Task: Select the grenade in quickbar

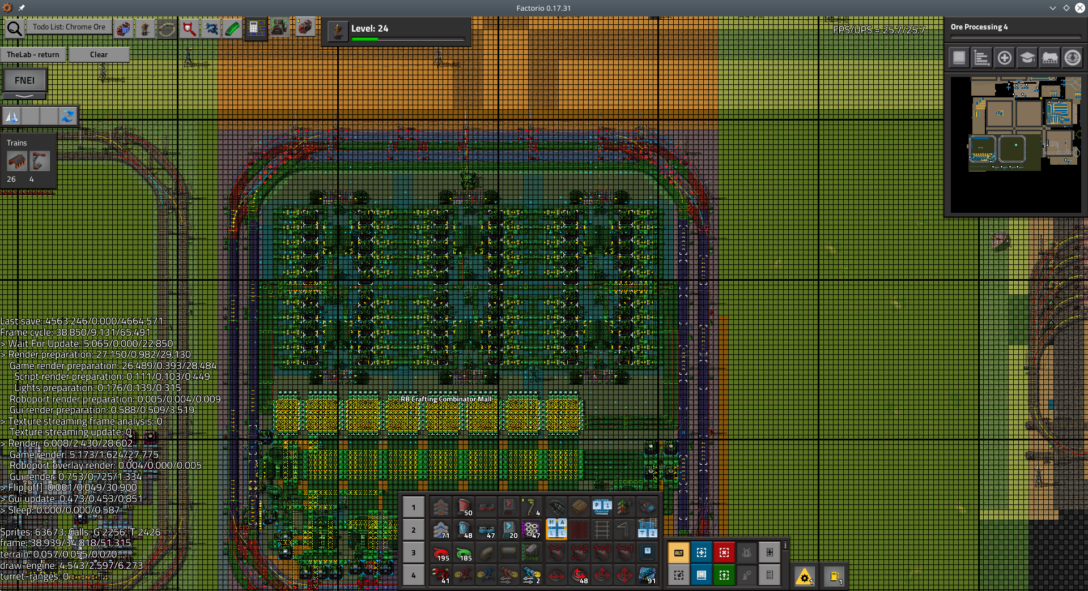Action: pos(556,507)
